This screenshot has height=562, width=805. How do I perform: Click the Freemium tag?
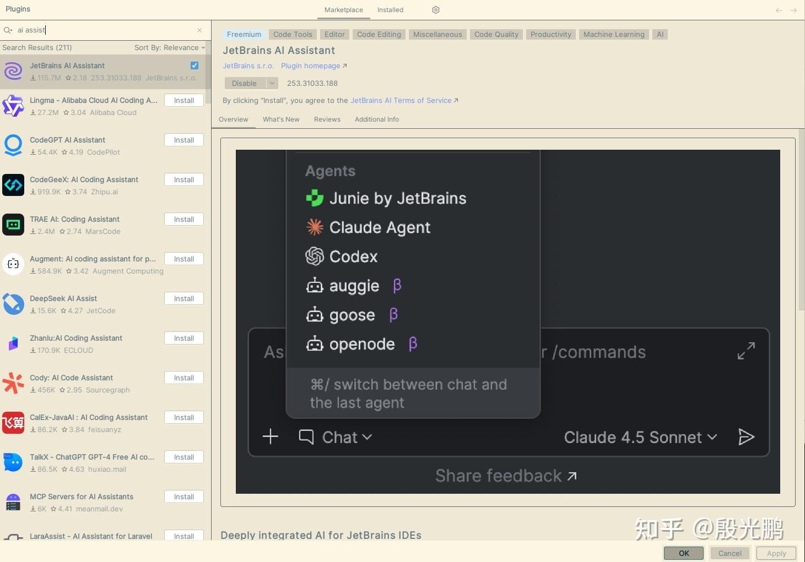(244, 34)
